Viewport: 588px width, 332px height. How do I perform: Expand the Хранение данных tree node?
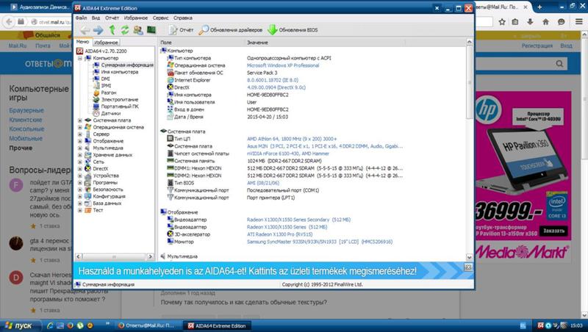click(x=79, y=155)
